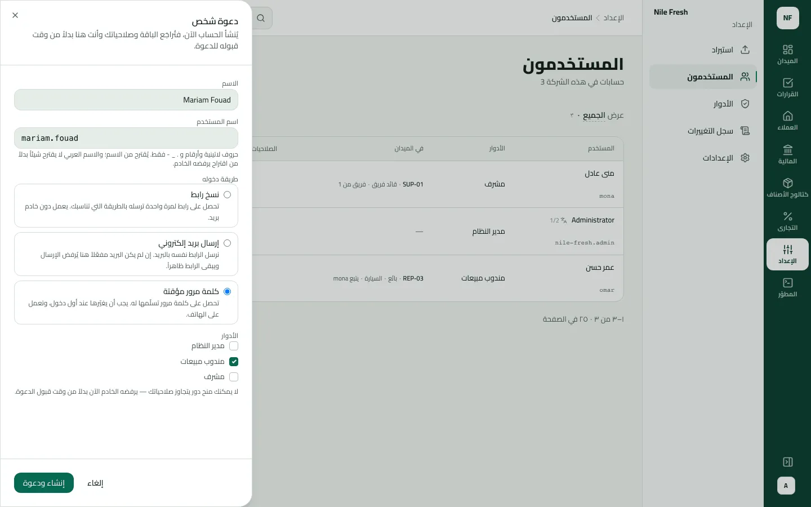Select نسخ رابط radio option
The width and height of the screenshot is (811, 507).
228,195
